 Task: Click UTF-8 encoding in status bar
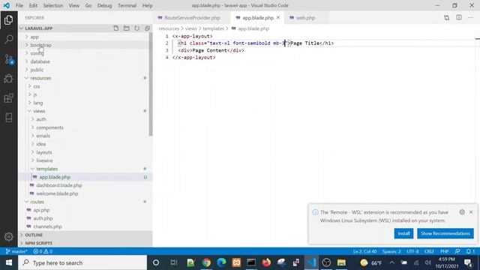coord(412,251)
